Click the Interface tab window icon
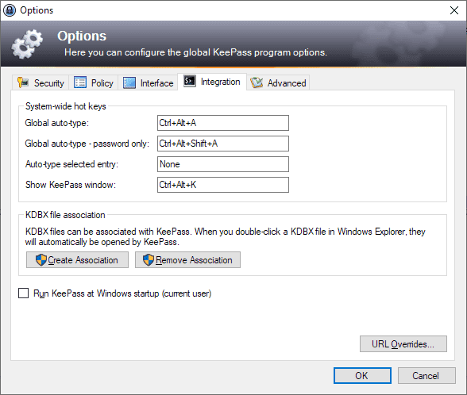This screenshot has width=467, height=395. pyautogui.click(x=129, y=82)
